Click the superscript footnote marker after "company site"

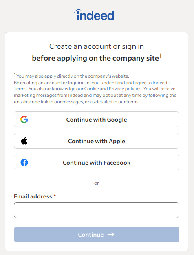[160, 56]
